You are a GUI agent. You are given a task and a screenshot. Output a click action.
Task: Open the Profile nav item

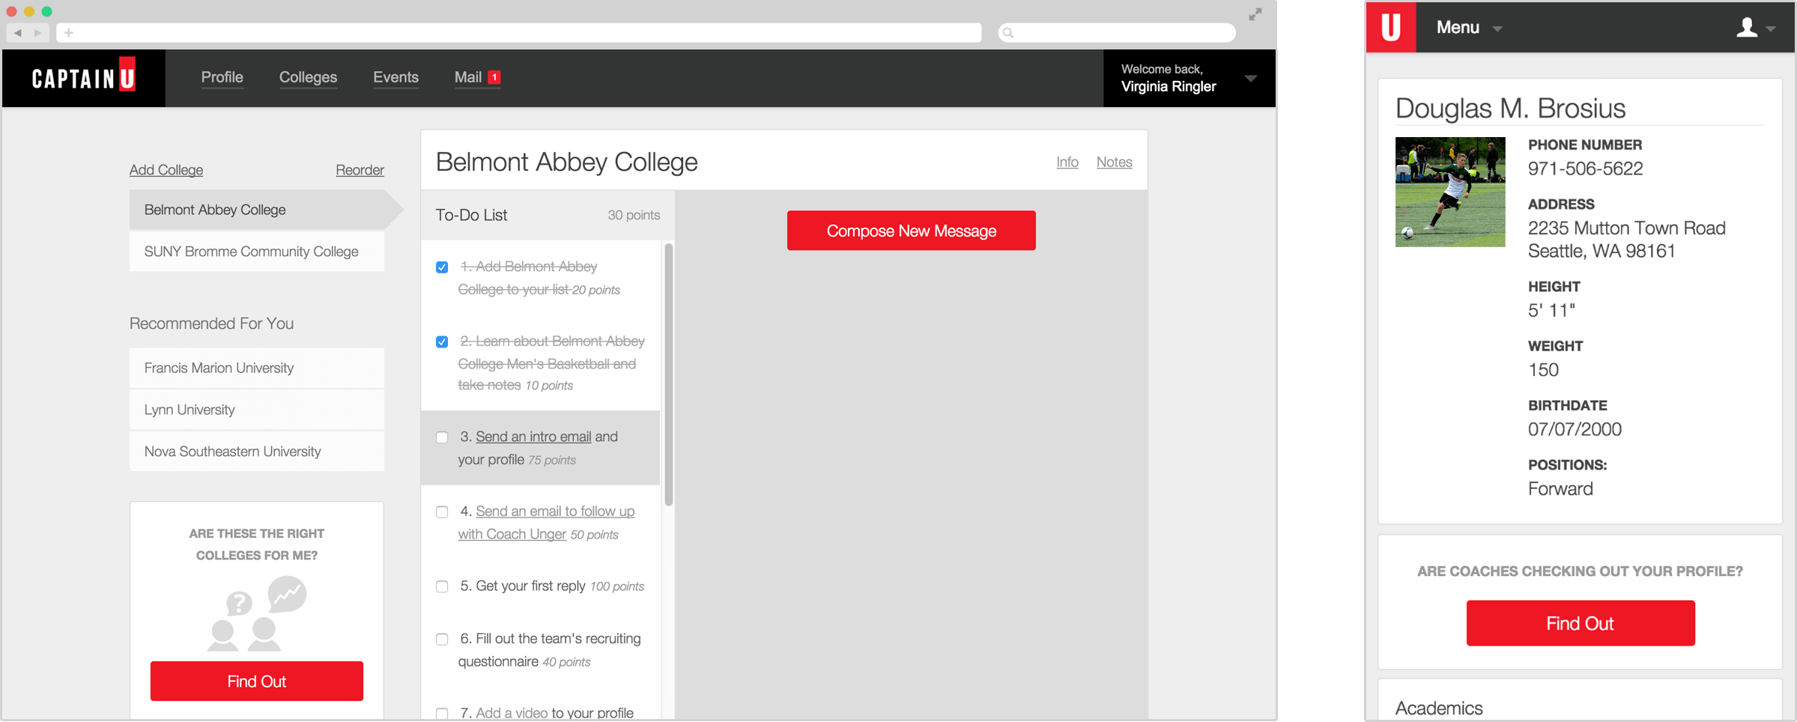pyautogui.click(x=222, y=77)
